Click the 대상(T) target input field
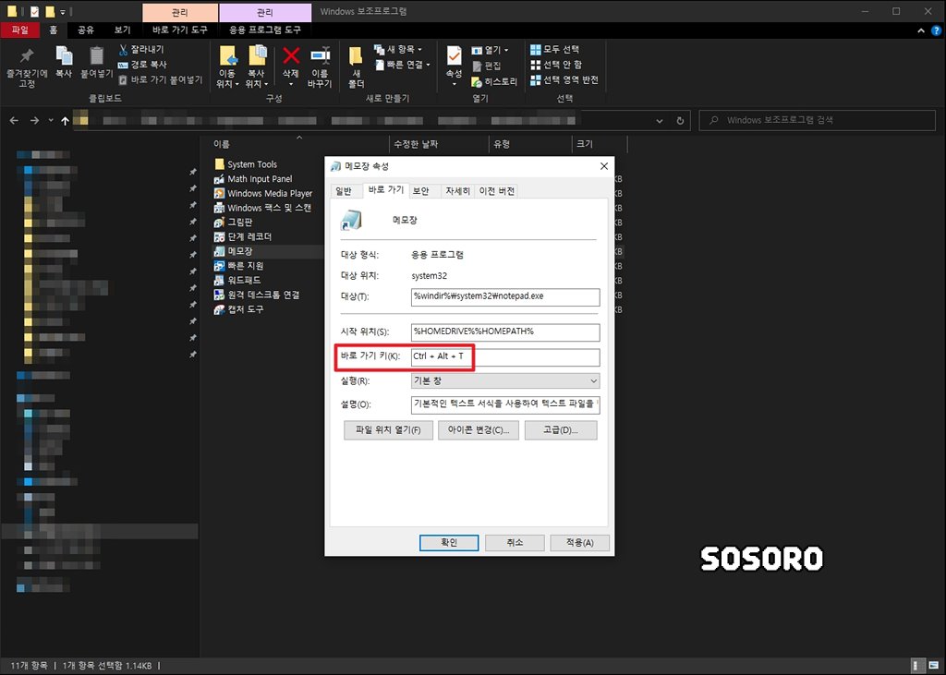This screenshot has width=946, height=675. click(x=505, y=296)
